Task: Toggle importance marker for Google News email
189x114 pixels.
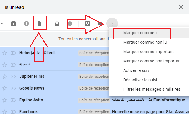Action: click(14, 88)
